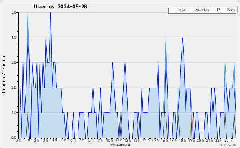Click the '5.0' y-axis value
The height and width of the screenshot is (148, 240).
14,12
